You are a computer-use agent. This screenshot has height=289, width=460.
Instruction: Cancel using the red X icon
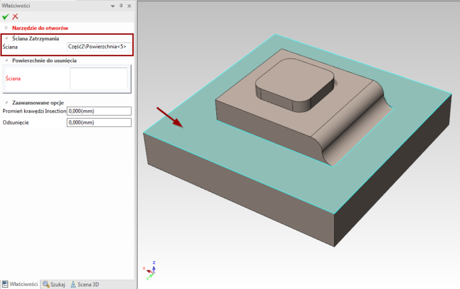click(15, 17)
